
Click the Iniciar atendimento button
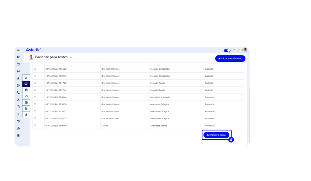230,58
